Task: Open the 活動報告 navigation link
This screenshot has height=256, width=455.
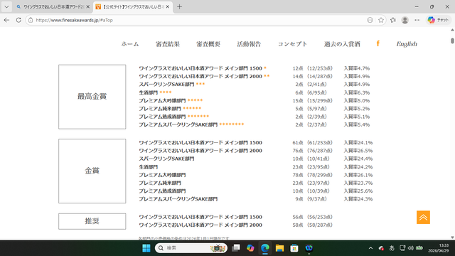Action: [x=249, y=44]
